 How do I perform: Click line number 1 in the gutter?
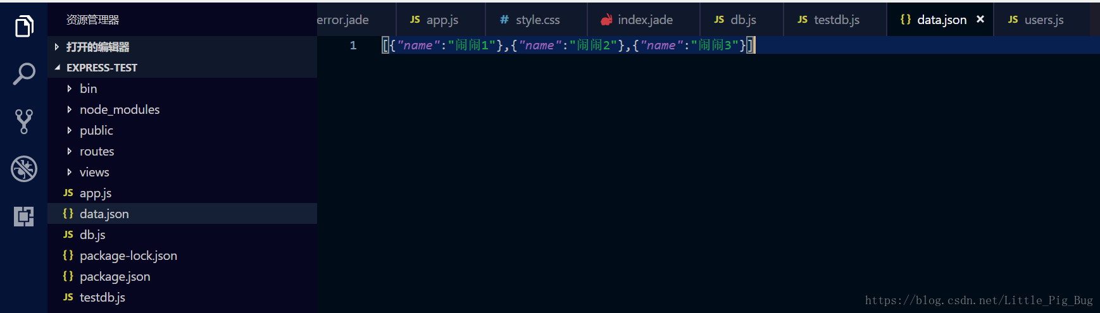pos(353,46)
